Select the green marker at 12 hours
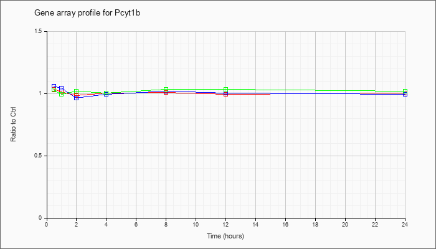The image size is (436, 249). (x=225, y=89)
